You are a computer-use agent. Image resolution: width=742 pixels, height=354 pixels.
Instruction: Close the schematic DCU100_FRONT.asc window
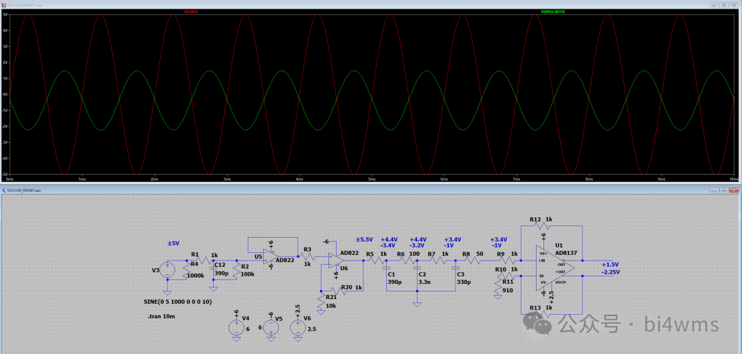[x=735, y=190]
